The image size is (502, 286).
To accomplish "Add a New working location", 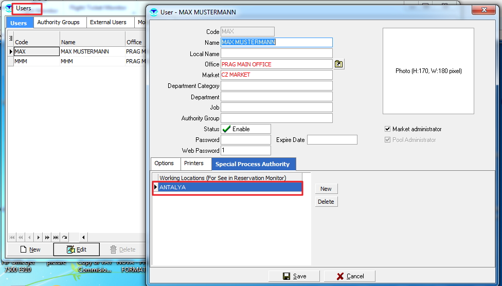I will (x=326, y=189).
